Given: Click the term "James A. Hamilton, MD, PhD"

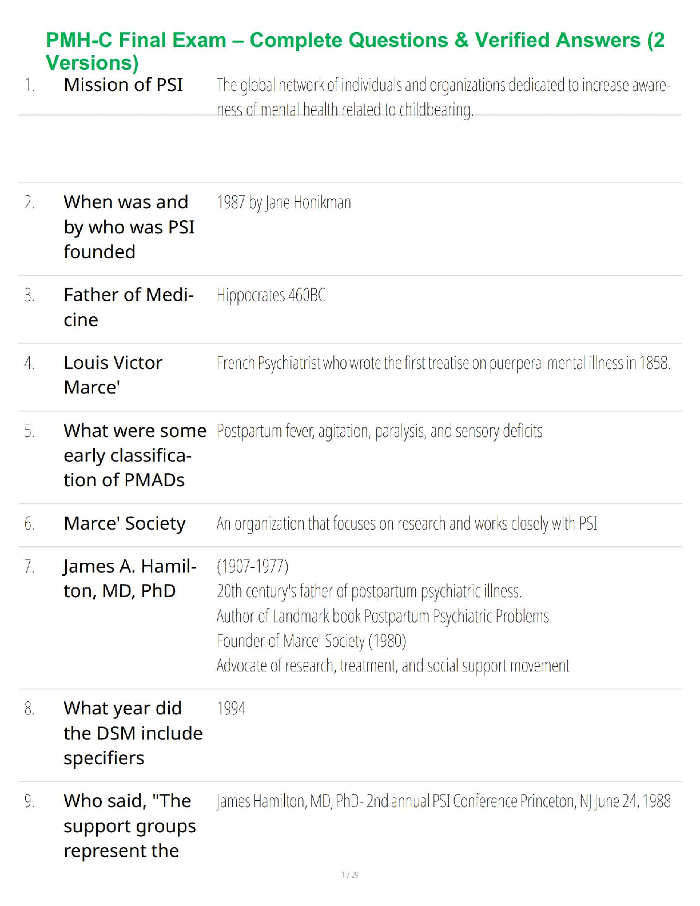Looking at the screenshot, I should [x=130, y=578].
